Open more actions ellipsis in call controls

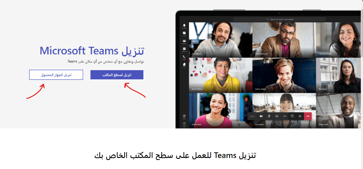284,116
